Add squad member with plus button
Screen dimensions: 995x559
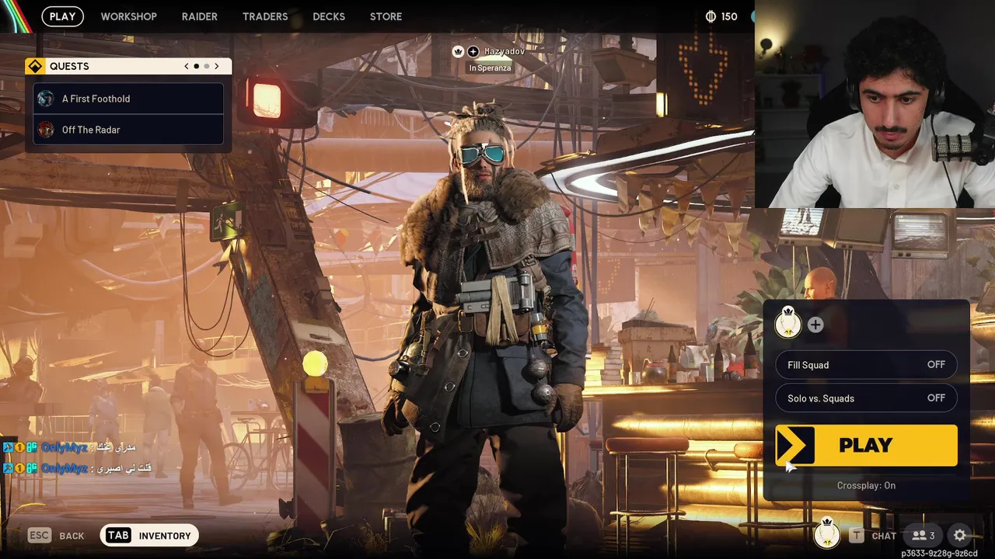815,325
